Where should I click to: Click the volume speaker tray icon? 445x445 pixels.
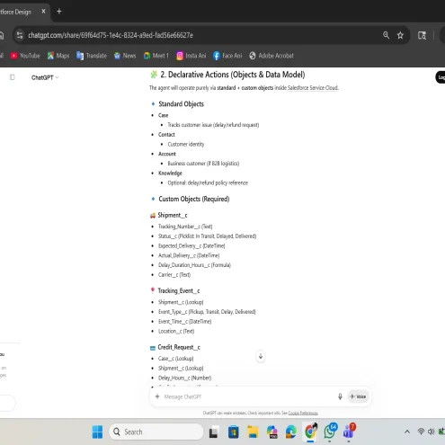pos(431,432)
